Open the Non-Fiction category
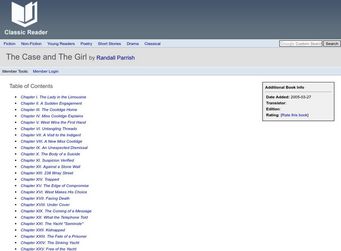Viewport: 341px width, 251px height. pyautogui.click(x=32, y=44)
